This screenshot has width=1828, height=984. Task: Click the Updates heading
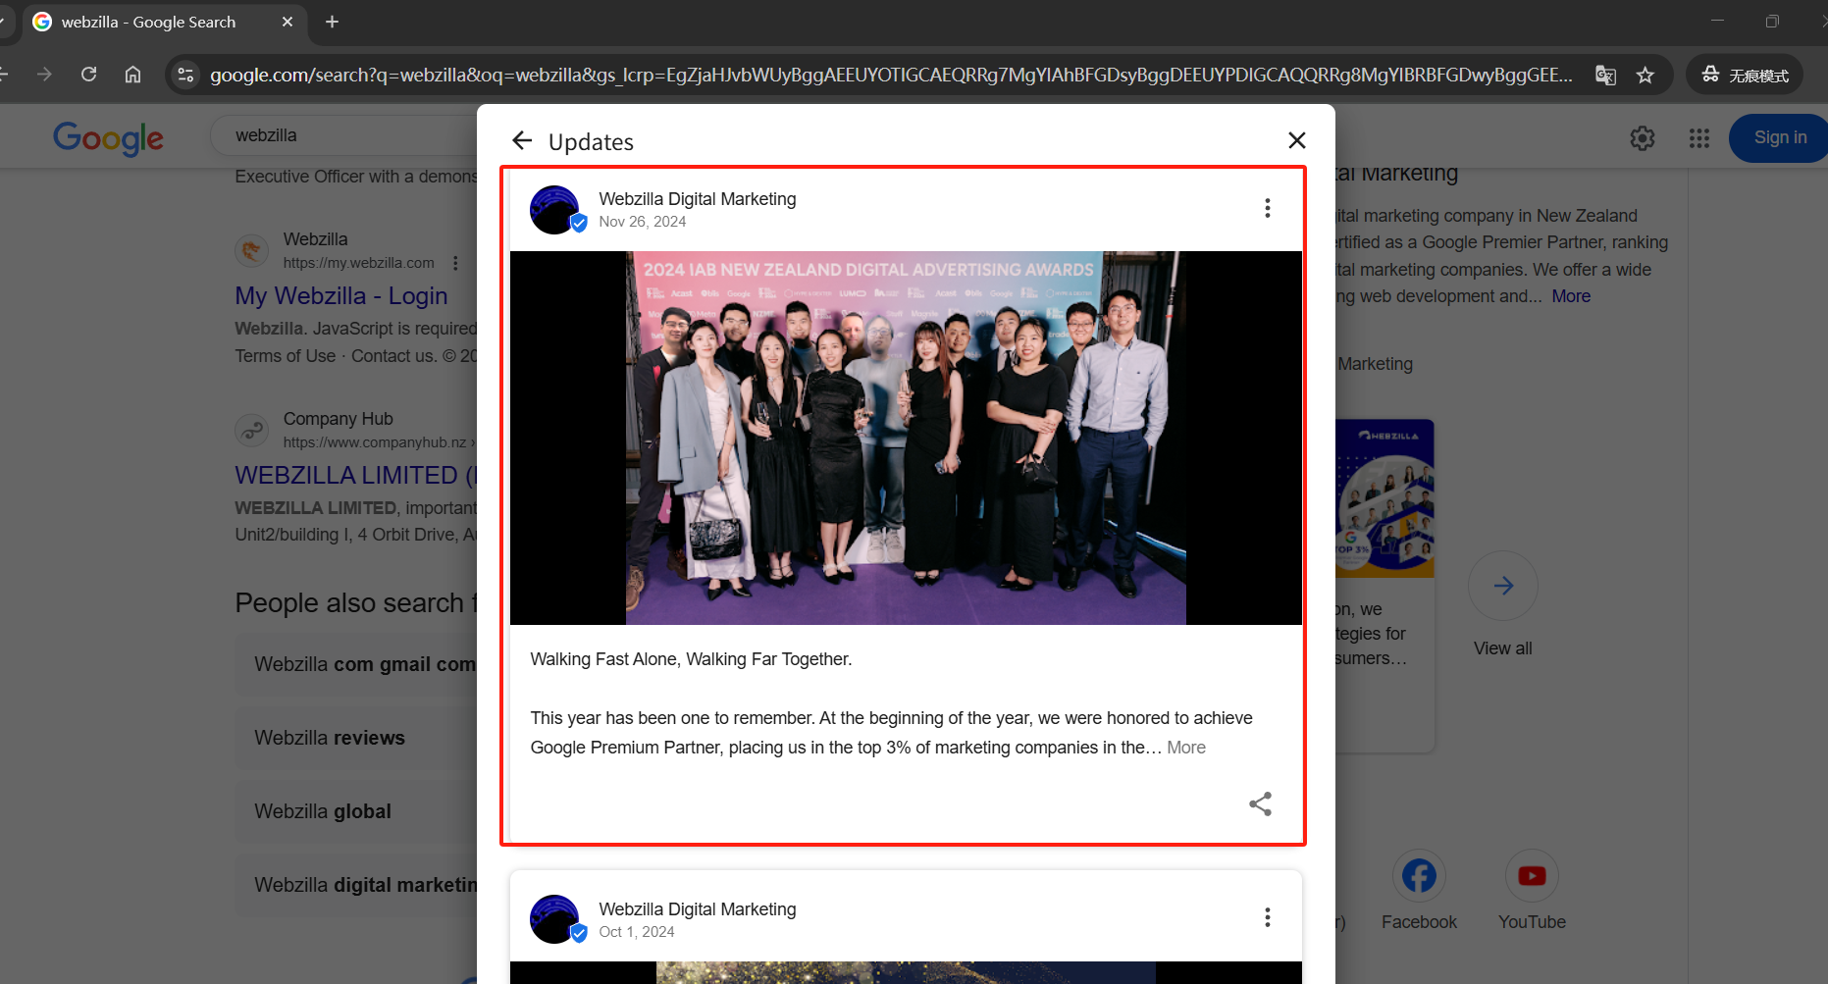coord(591,142)
